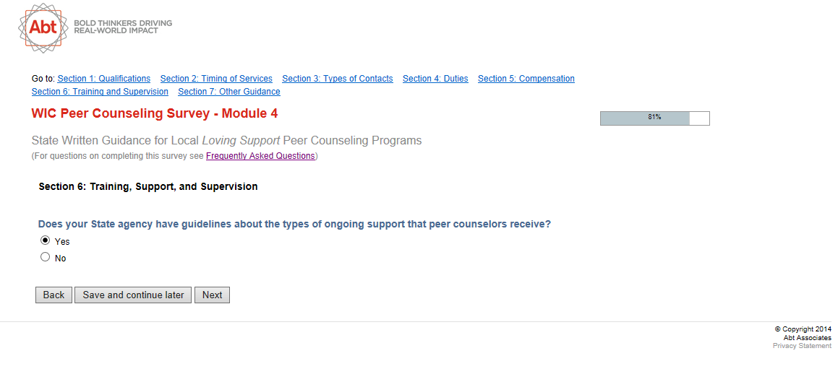
Task: Jump to Section 3: Types of Contacts
Action: click(338, 79)
